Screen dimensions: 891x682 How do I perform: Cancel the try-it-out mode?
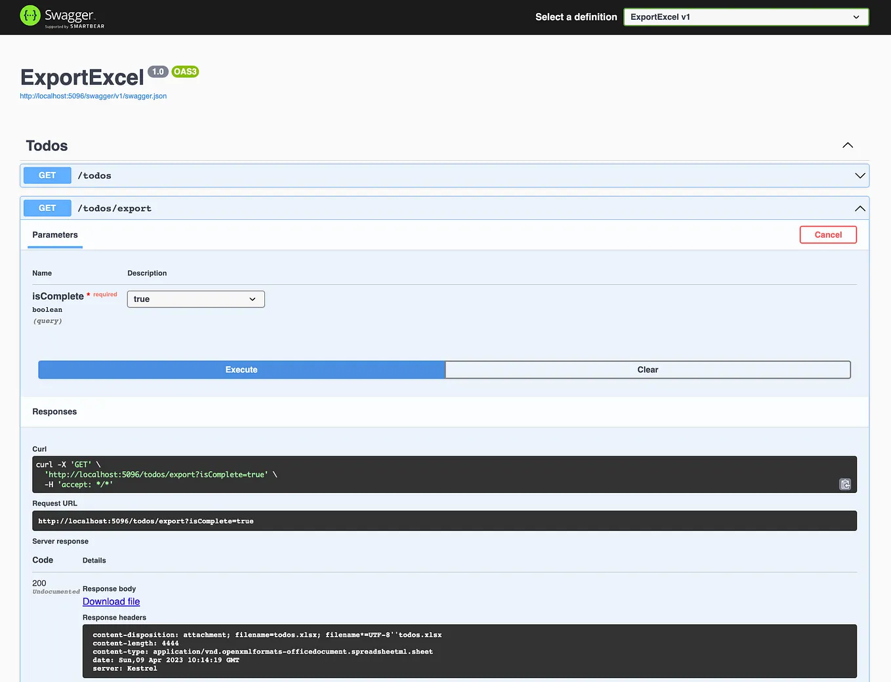828,234
